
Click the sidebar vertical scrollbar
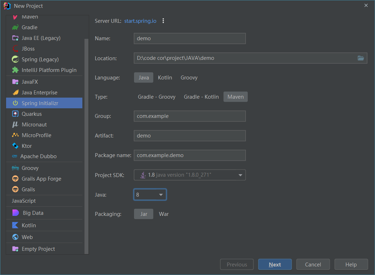(86, 146)
